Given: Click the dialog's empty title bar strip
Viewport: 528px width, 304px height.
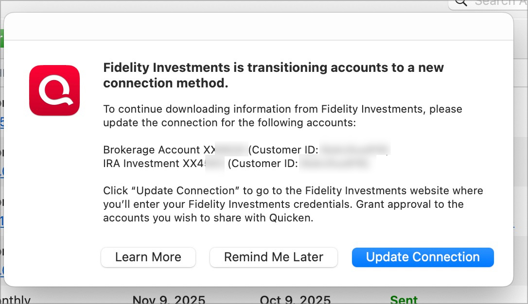Looking at the screenshot, I should (x=258, y=27).
